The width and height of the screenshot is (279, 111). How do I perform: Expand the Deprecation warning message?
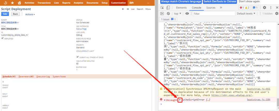coord(165,89)
